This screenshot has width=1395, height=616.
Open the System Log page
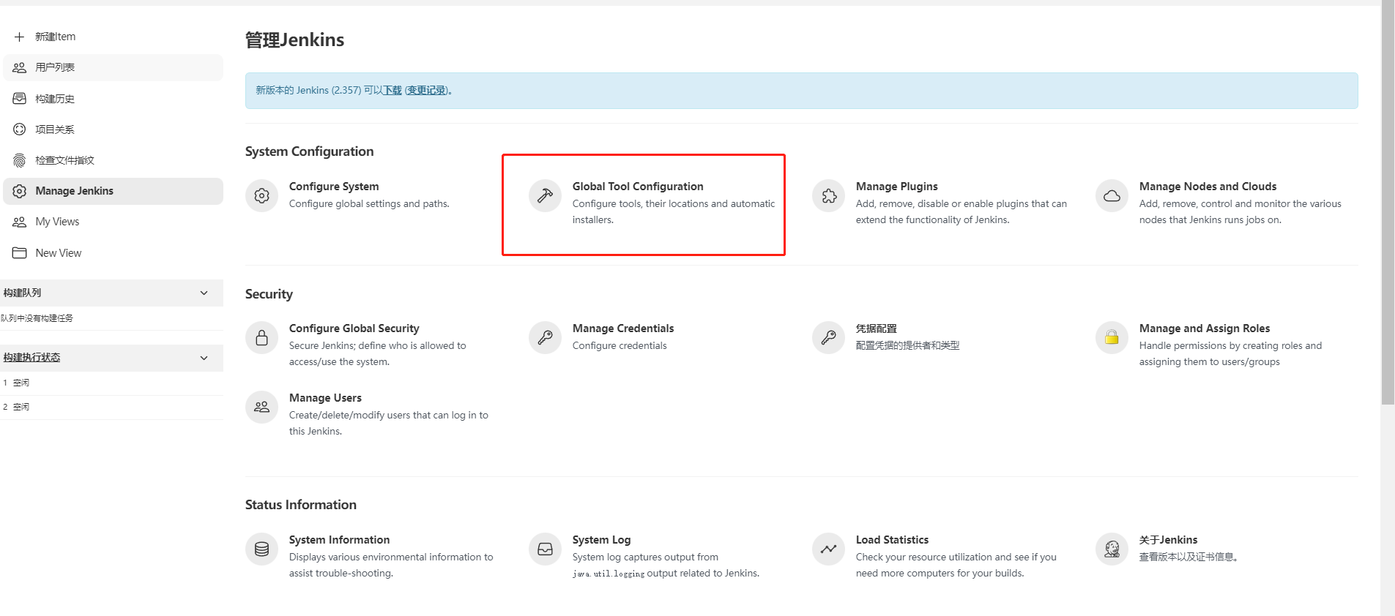601,540
